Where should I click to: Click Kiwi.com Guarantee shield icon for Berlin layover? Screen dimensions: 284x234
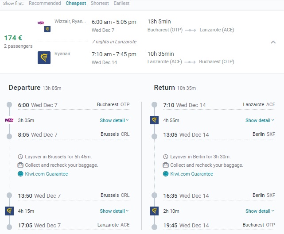tap(166, 174)
